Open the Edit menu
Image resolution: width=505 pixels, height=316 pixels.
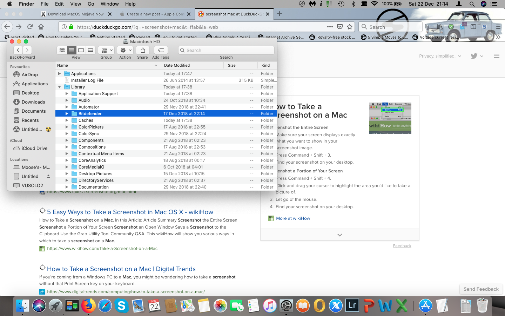click(59, 4)
